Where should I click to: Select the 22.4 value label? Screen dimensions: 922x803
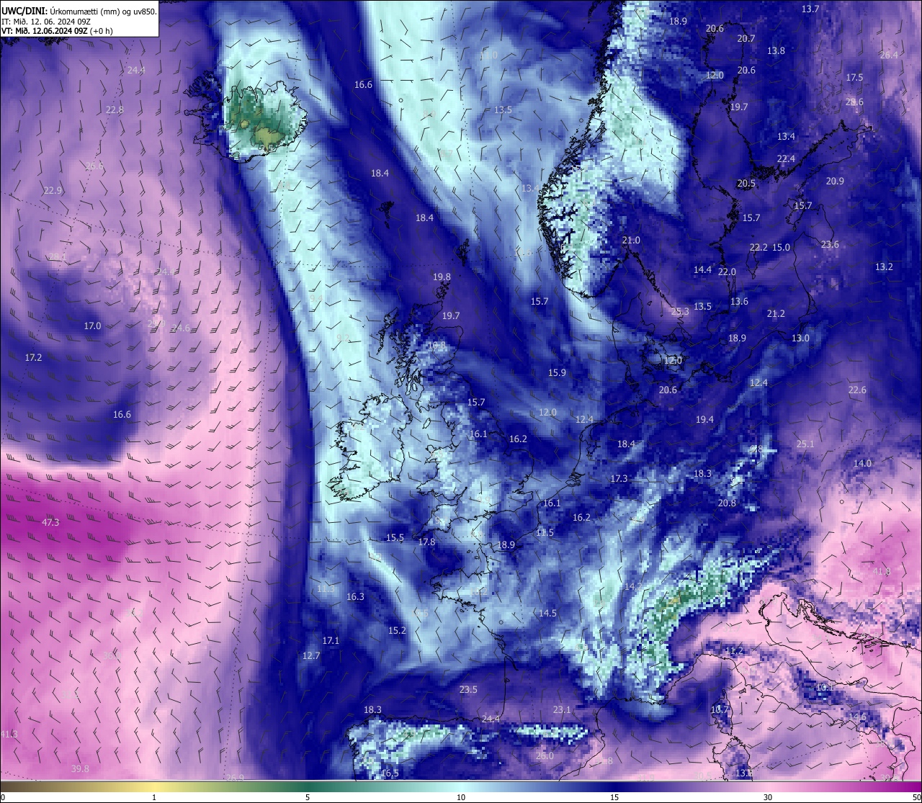[x=786, y=159]
